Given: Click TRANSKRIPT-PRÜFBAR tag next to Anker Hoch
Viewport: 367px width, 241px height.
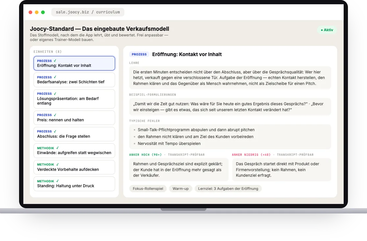Looking at the screenshot, I should [x=186, y=155].
